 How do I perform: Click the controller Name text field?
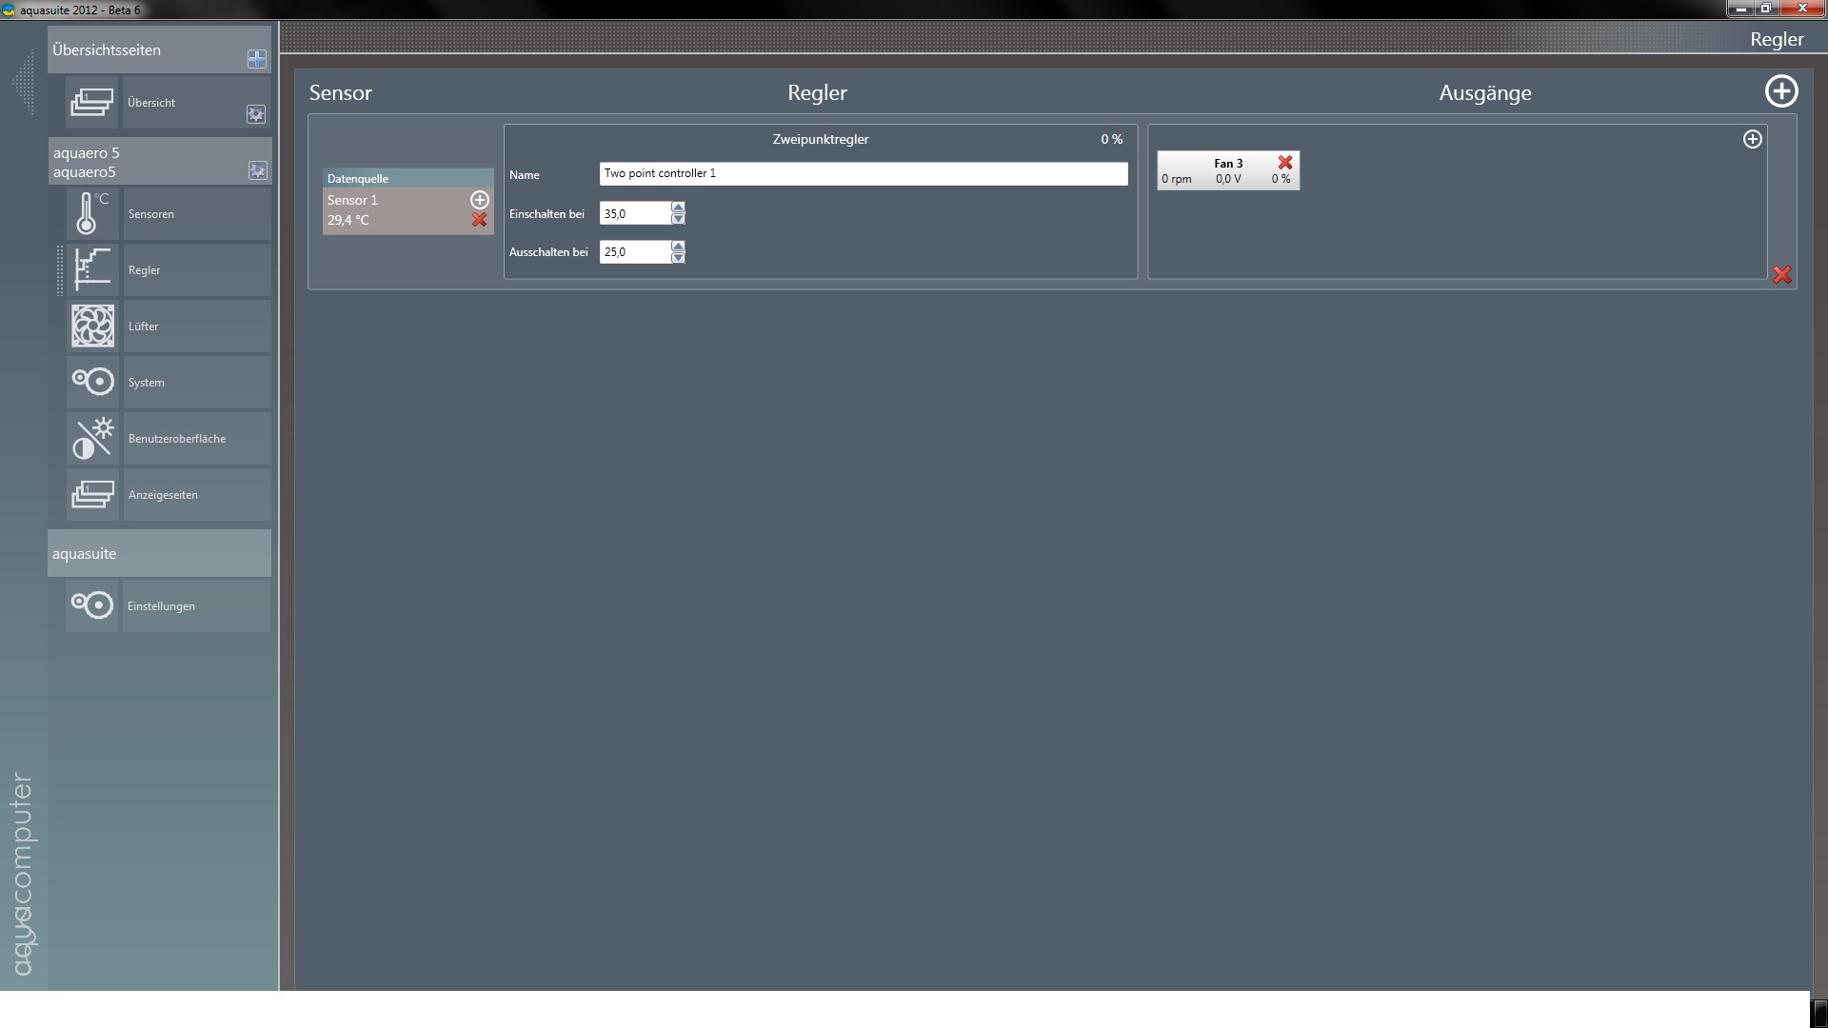tap(863, 173)
